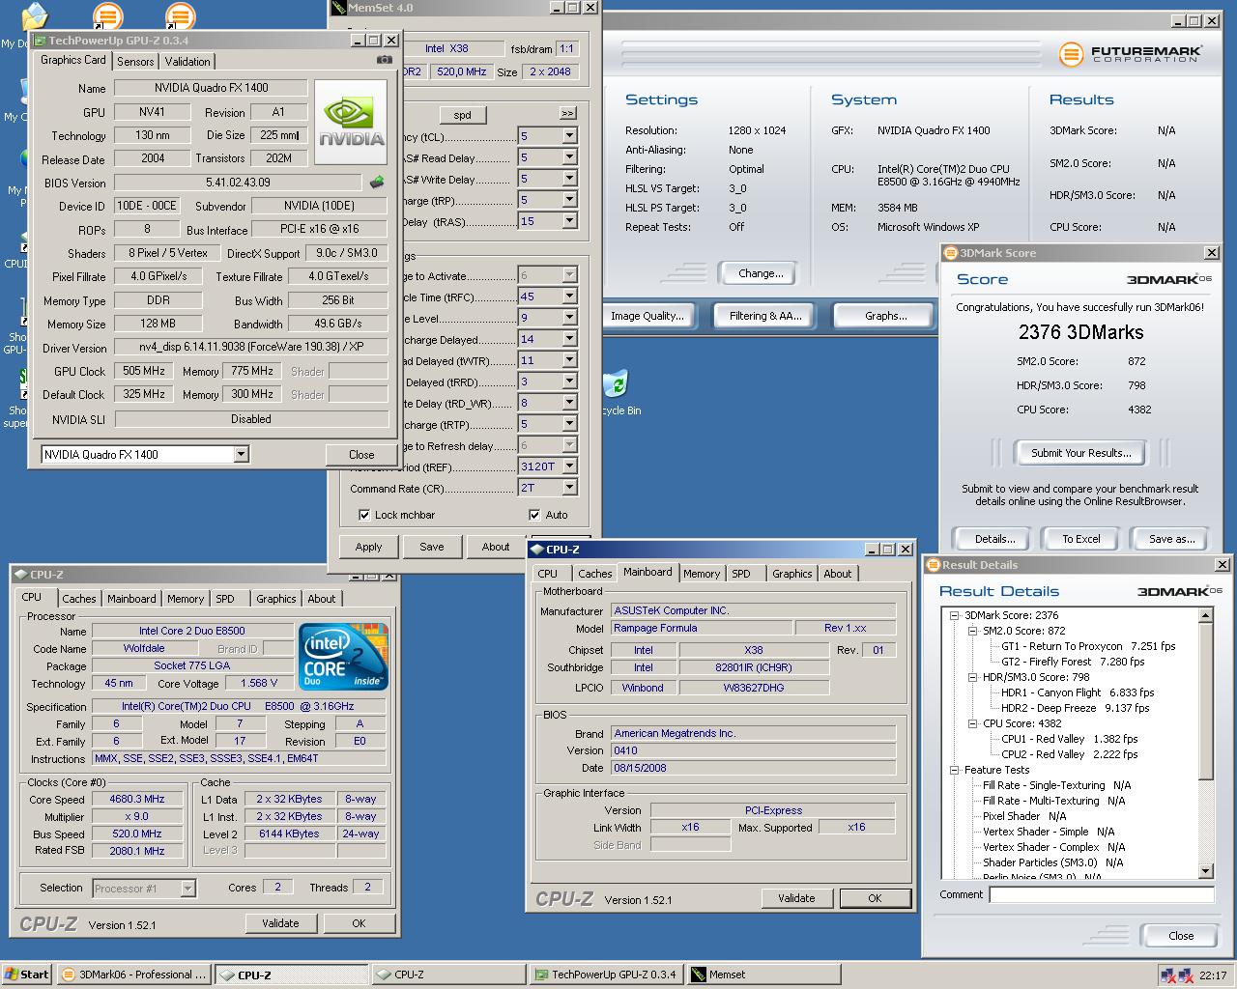The image size is (1237, 989).
Task: Collapse the CPU Score: 4382 tree node
Action: click(x=973, y=723)
